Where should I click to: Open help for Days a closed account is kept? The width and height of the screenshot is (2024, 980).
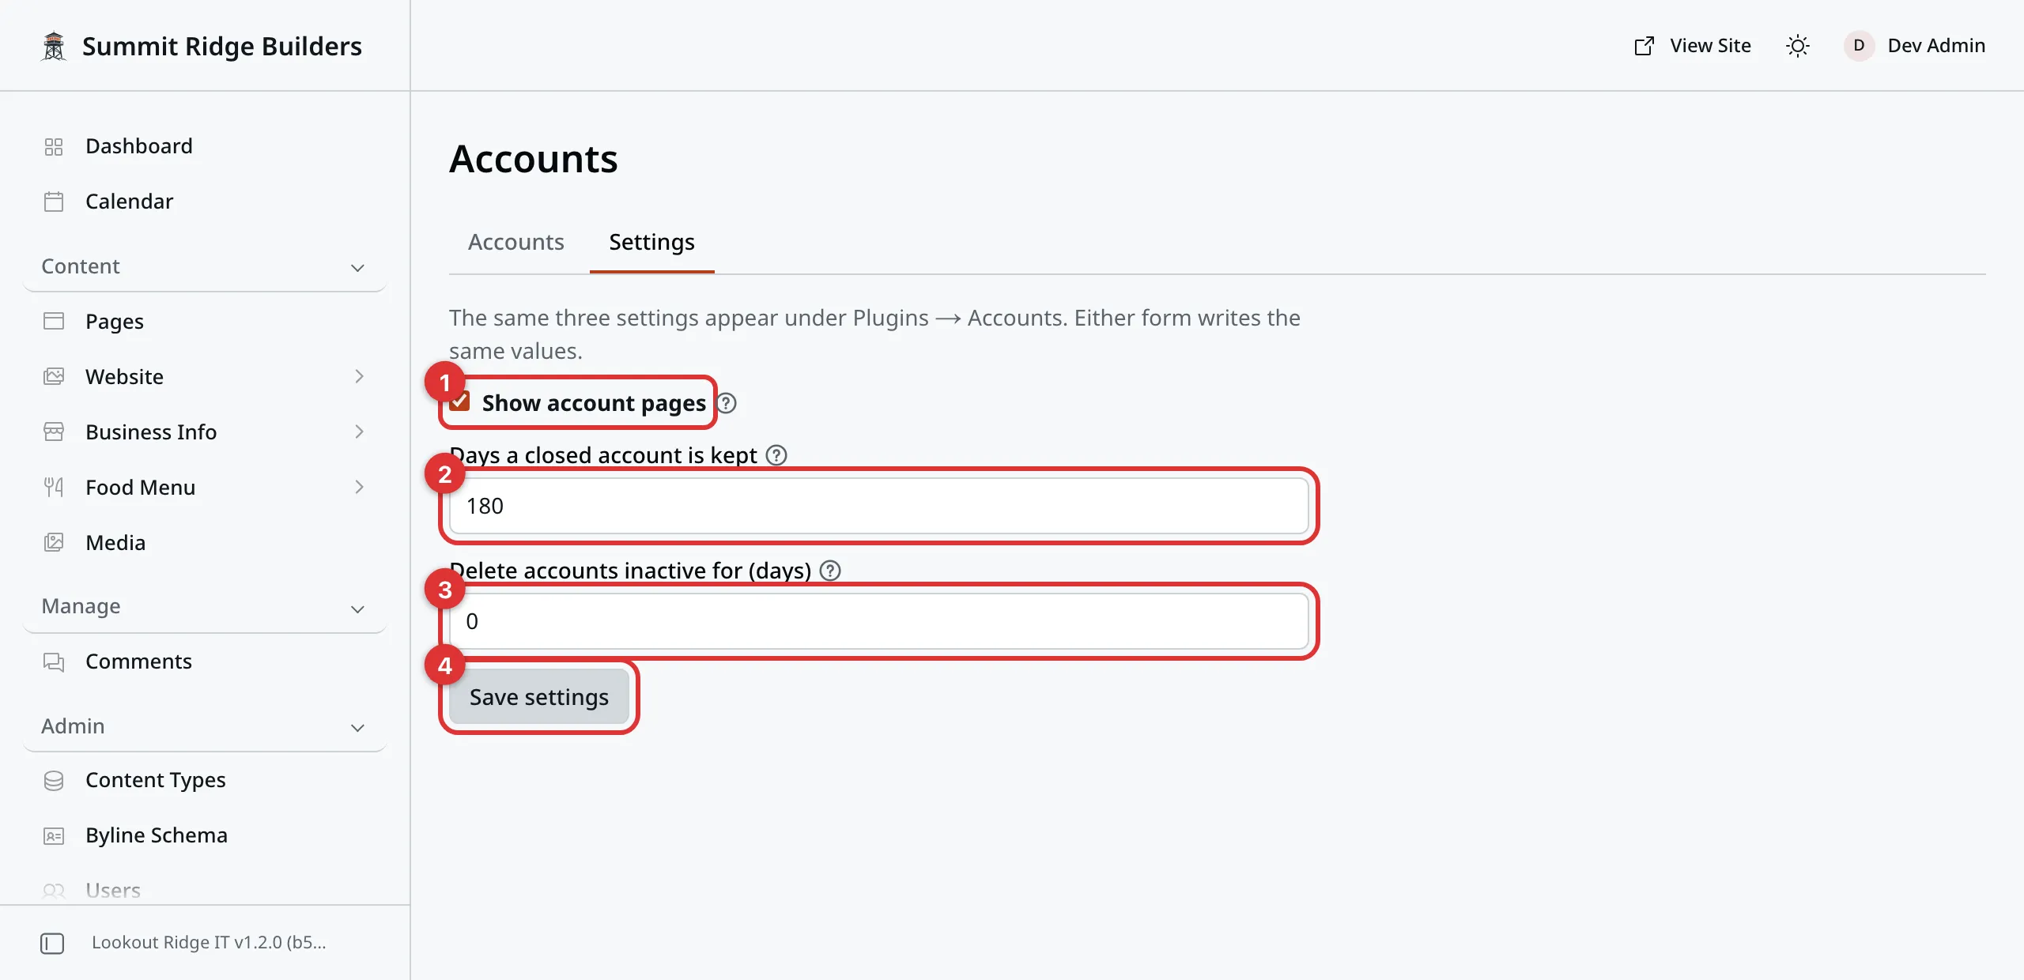pos(777,455)
